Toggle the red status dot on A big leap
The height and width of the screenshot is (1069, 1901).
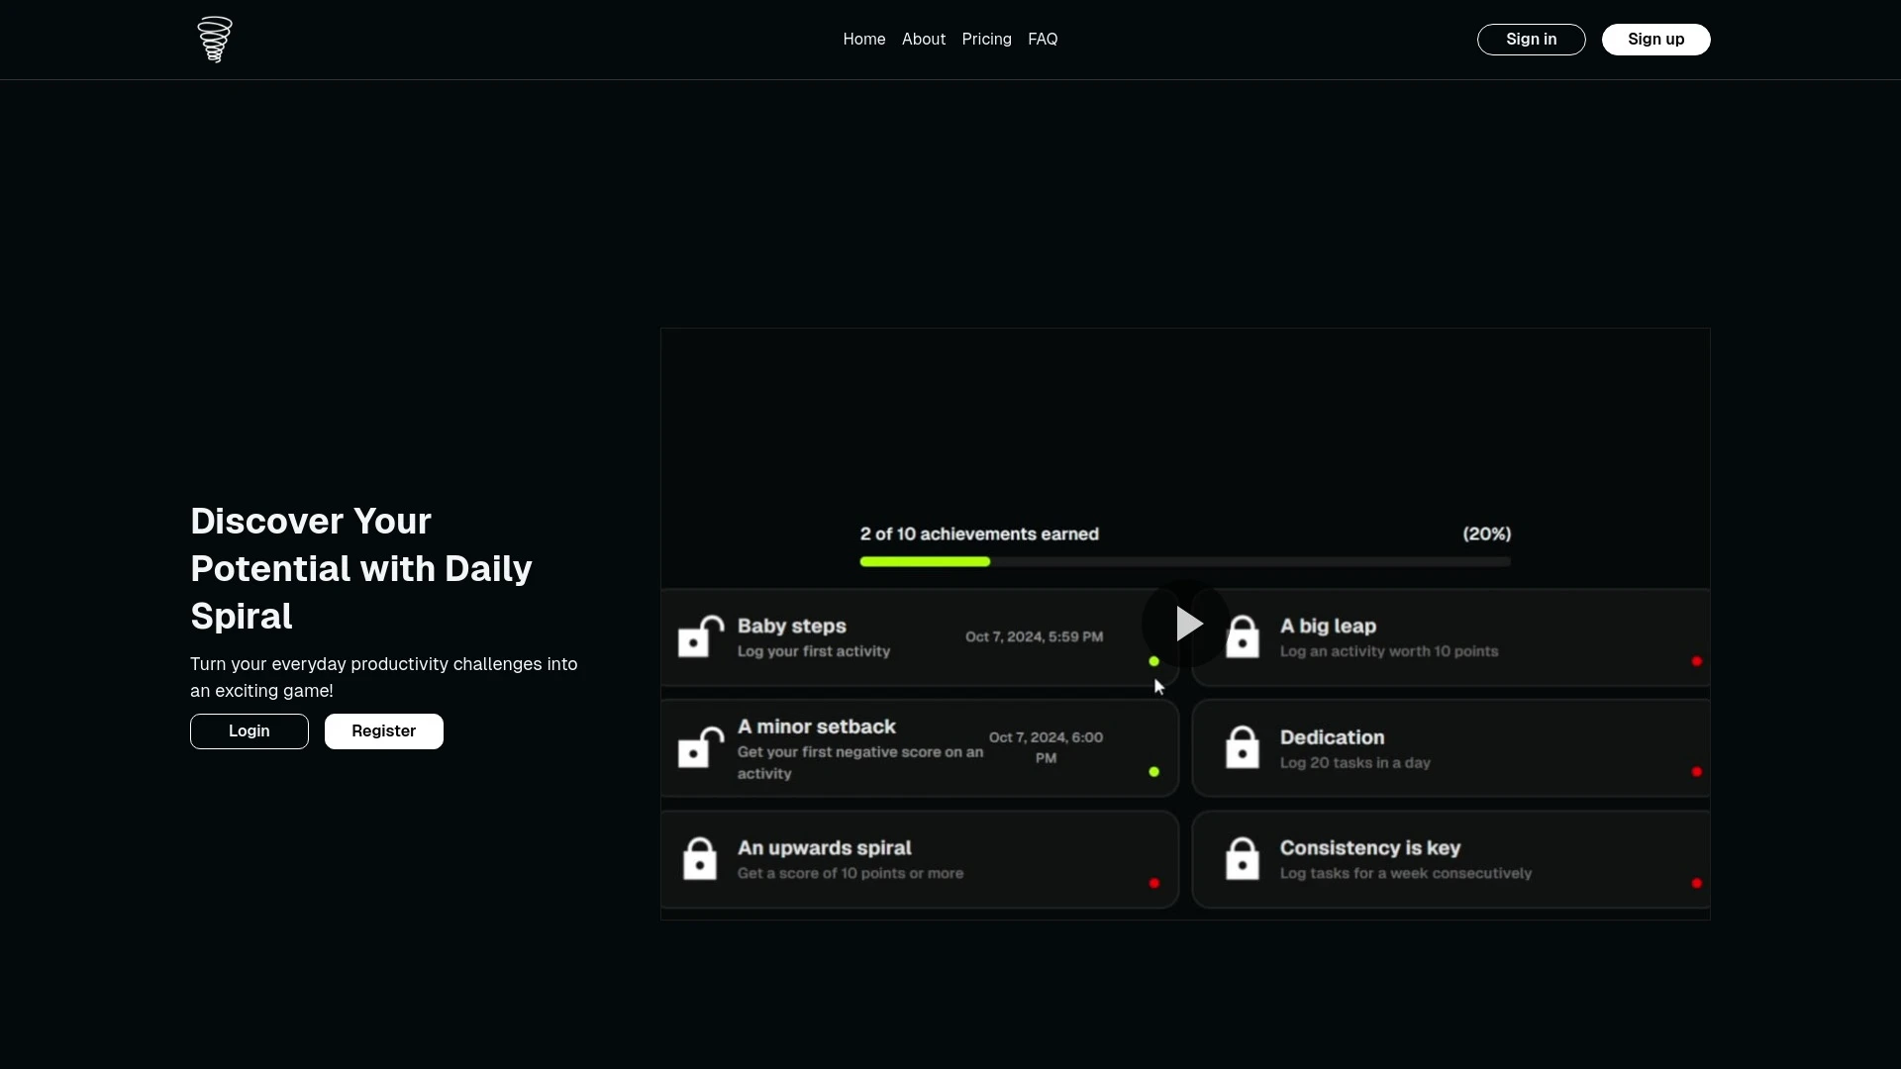pyautogui.click(x=1697, y=662)
